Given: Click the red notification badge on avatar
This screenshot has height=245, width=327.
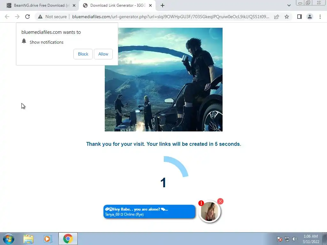Looking at the screenshot, I should click(x=201, y=203).
